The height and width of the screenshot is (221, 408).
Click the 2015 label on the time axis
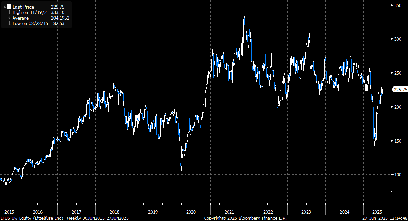[x=9, y=212]
